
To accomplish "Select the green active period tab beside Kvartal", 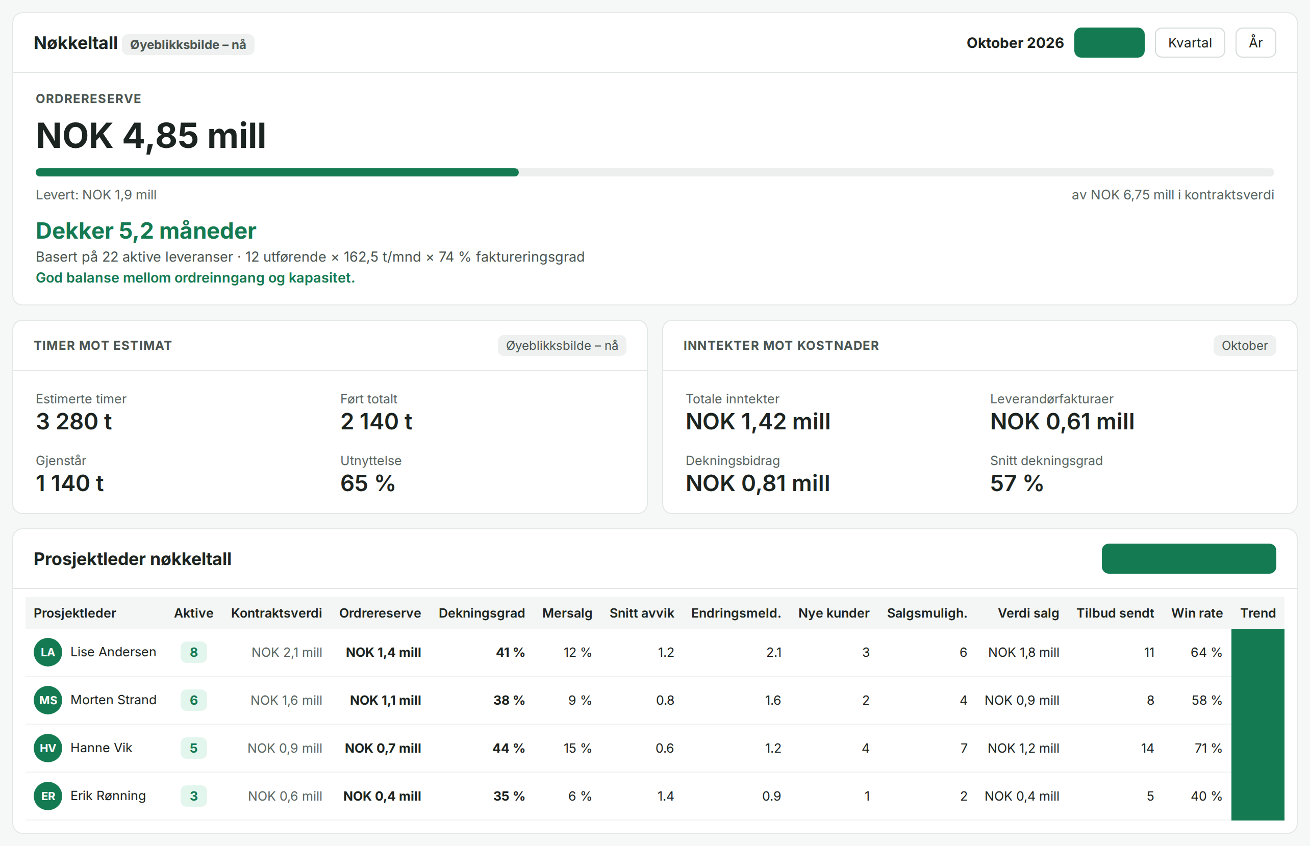I will 1109,43.
